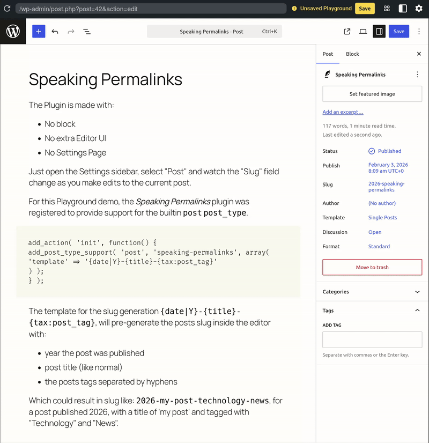Select the 'No block' list item

click(60, 124)
